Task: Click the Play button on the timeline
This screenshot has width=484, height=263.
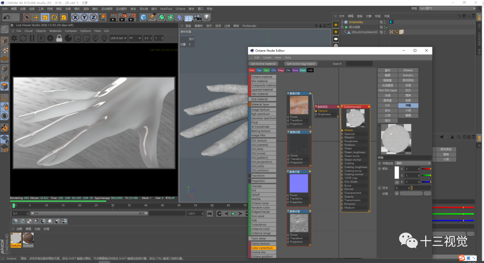Action: (x=233, y=214)
